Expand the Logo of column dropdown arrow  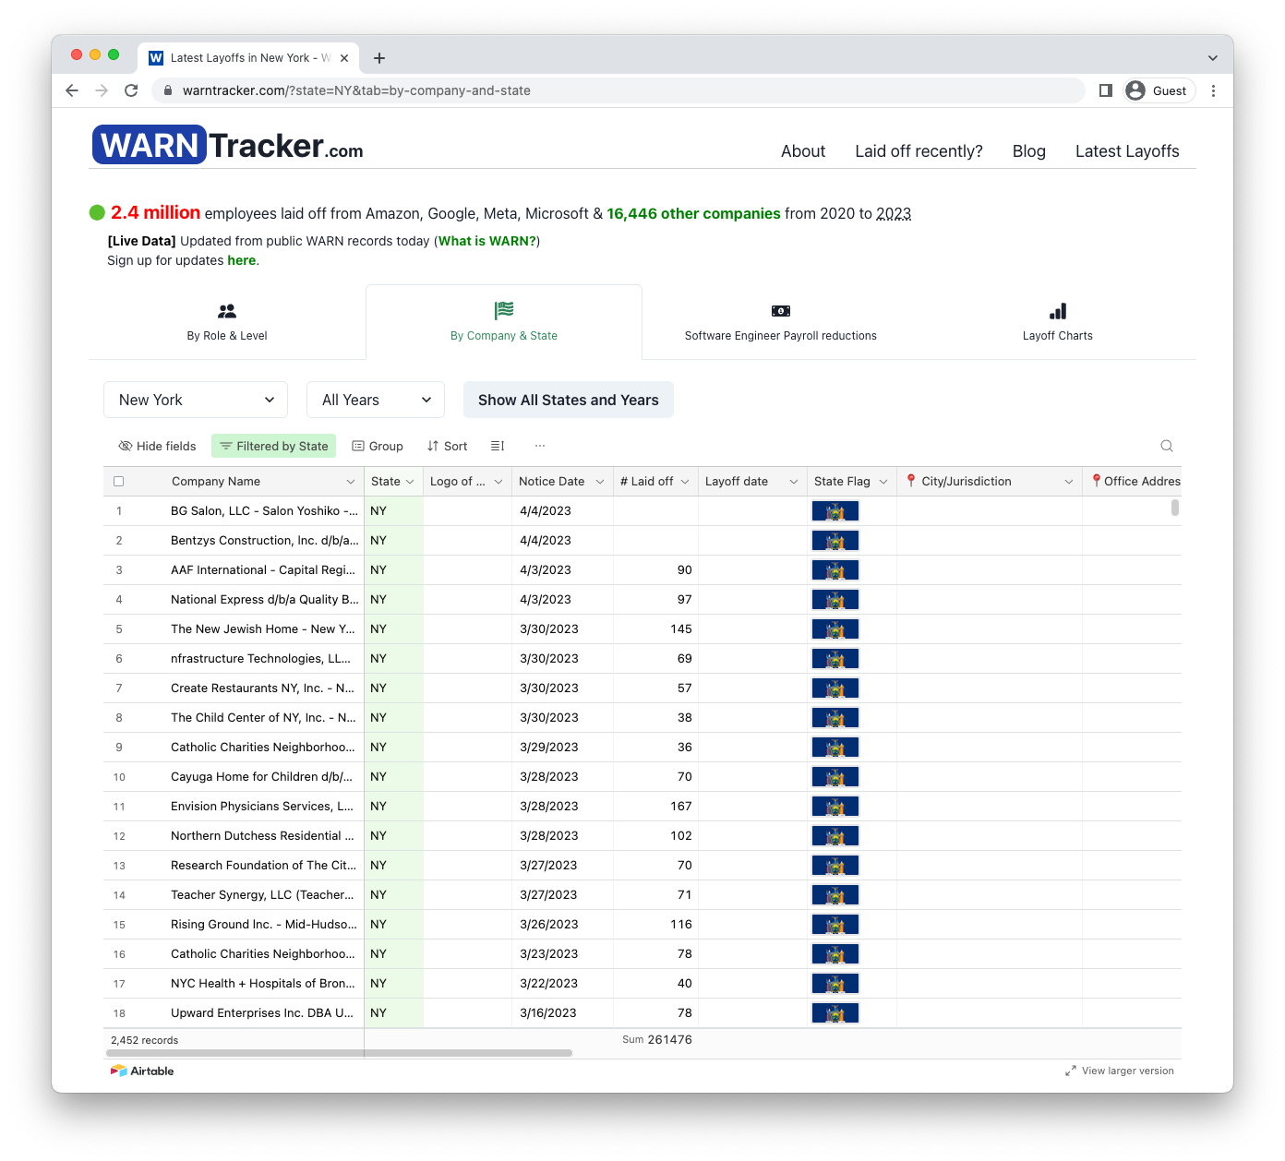click(498, 482)
